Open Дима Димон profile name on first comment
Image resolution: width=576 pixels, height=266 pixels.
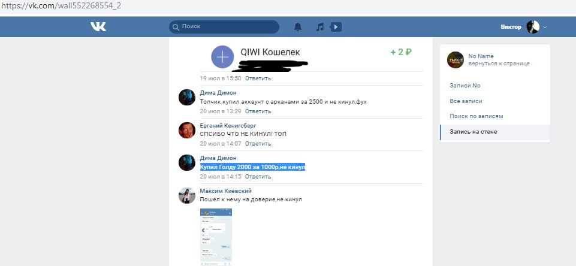click(x=218, y=93)
